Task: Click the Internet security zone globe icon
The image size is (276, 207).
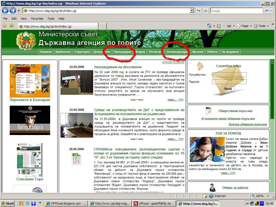Action: point(211,196)
